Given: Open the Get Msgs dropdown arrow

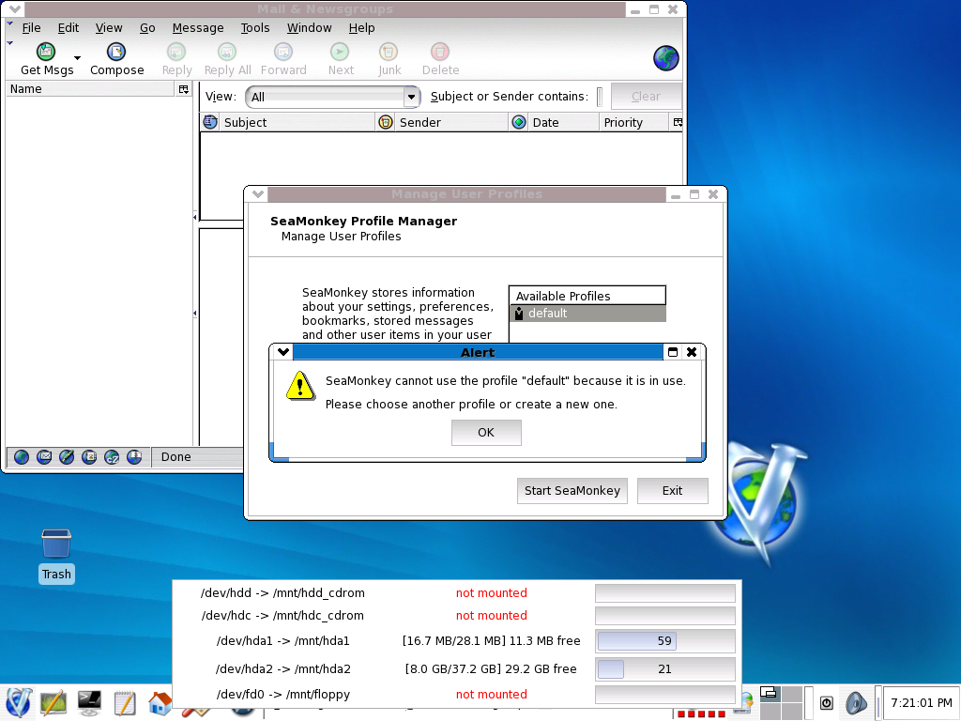Looking at the screenshot, I should [x=77, y=58].
